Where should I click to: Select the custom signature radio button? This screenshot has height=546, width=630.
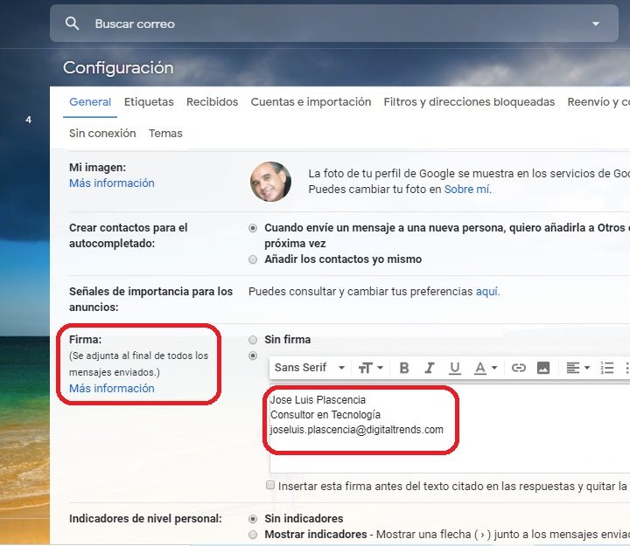(x=253, y=356)
